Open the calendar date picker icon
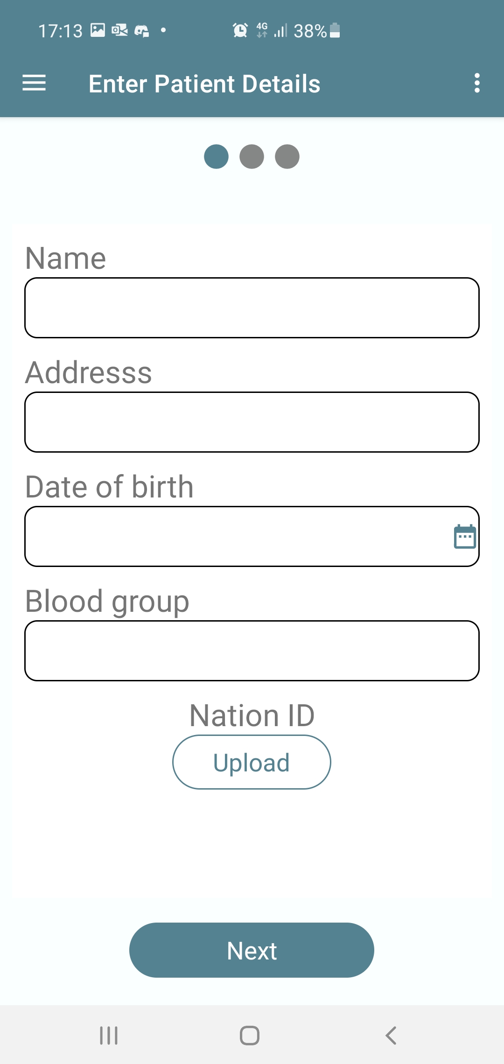504x1064 pixels. [465, 536]
